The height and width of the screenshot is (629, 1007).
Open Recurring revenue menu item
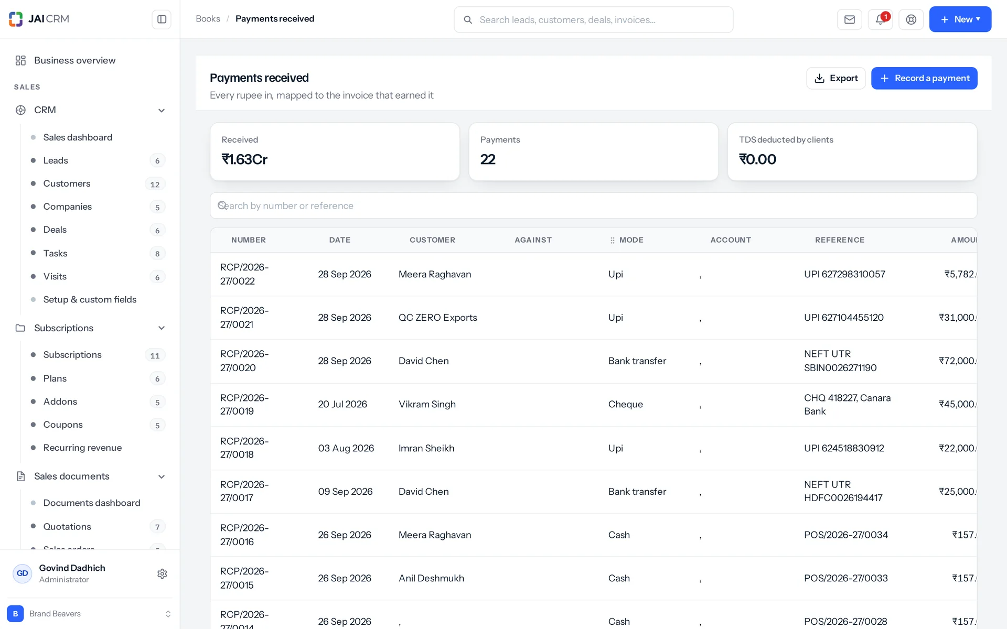[x=82, y=448]
